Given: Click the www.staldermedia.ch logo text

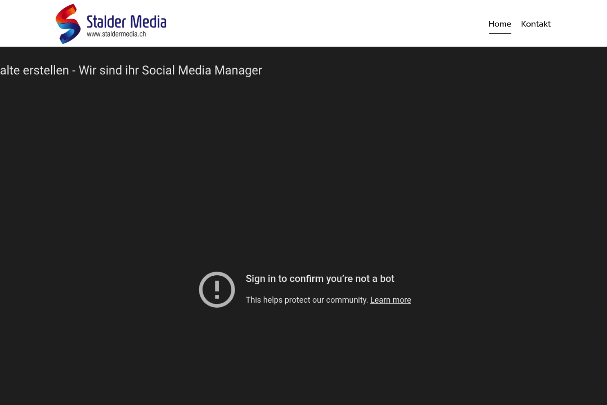Looking at the screenshot, I should coord(116,35).
